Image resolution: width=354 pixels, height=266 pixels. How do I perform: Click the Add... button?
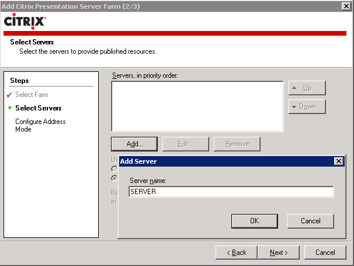click(x=134, y=144)
